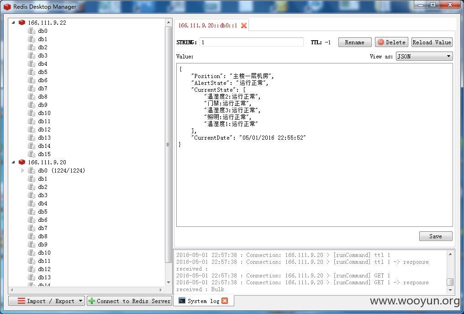Click the tree scrollbar down arrow

[169, 282]
